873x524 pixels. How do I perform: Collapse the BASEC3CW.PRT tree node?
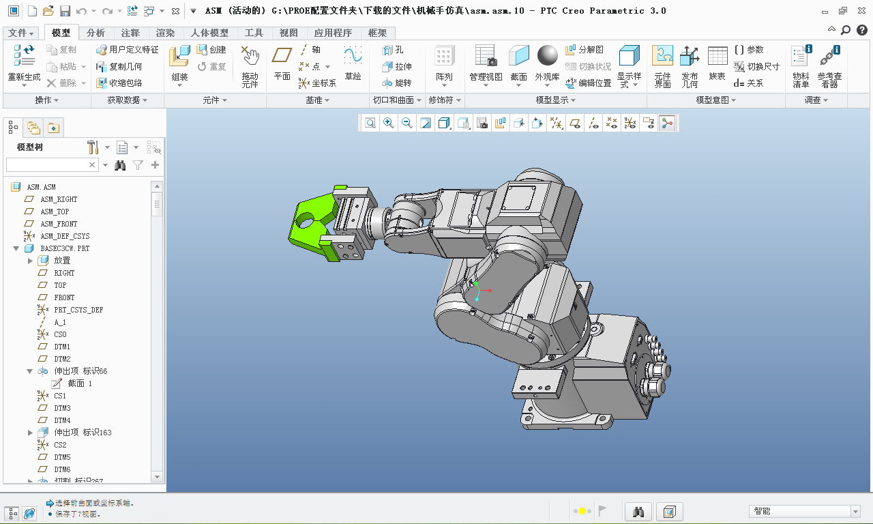tap(16, 248)
